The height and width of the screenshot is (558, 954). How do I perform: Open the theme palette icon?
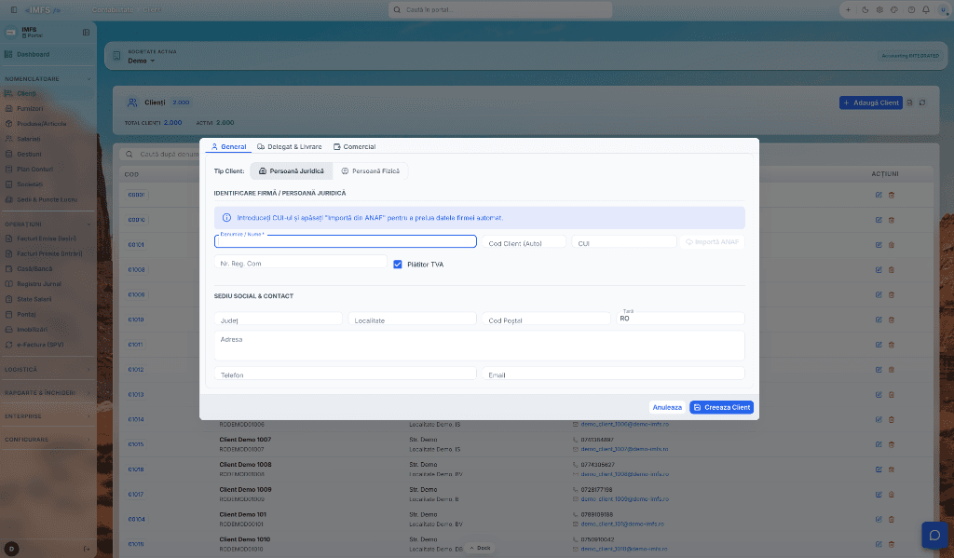pyautogui.click(x=894, y=9)
